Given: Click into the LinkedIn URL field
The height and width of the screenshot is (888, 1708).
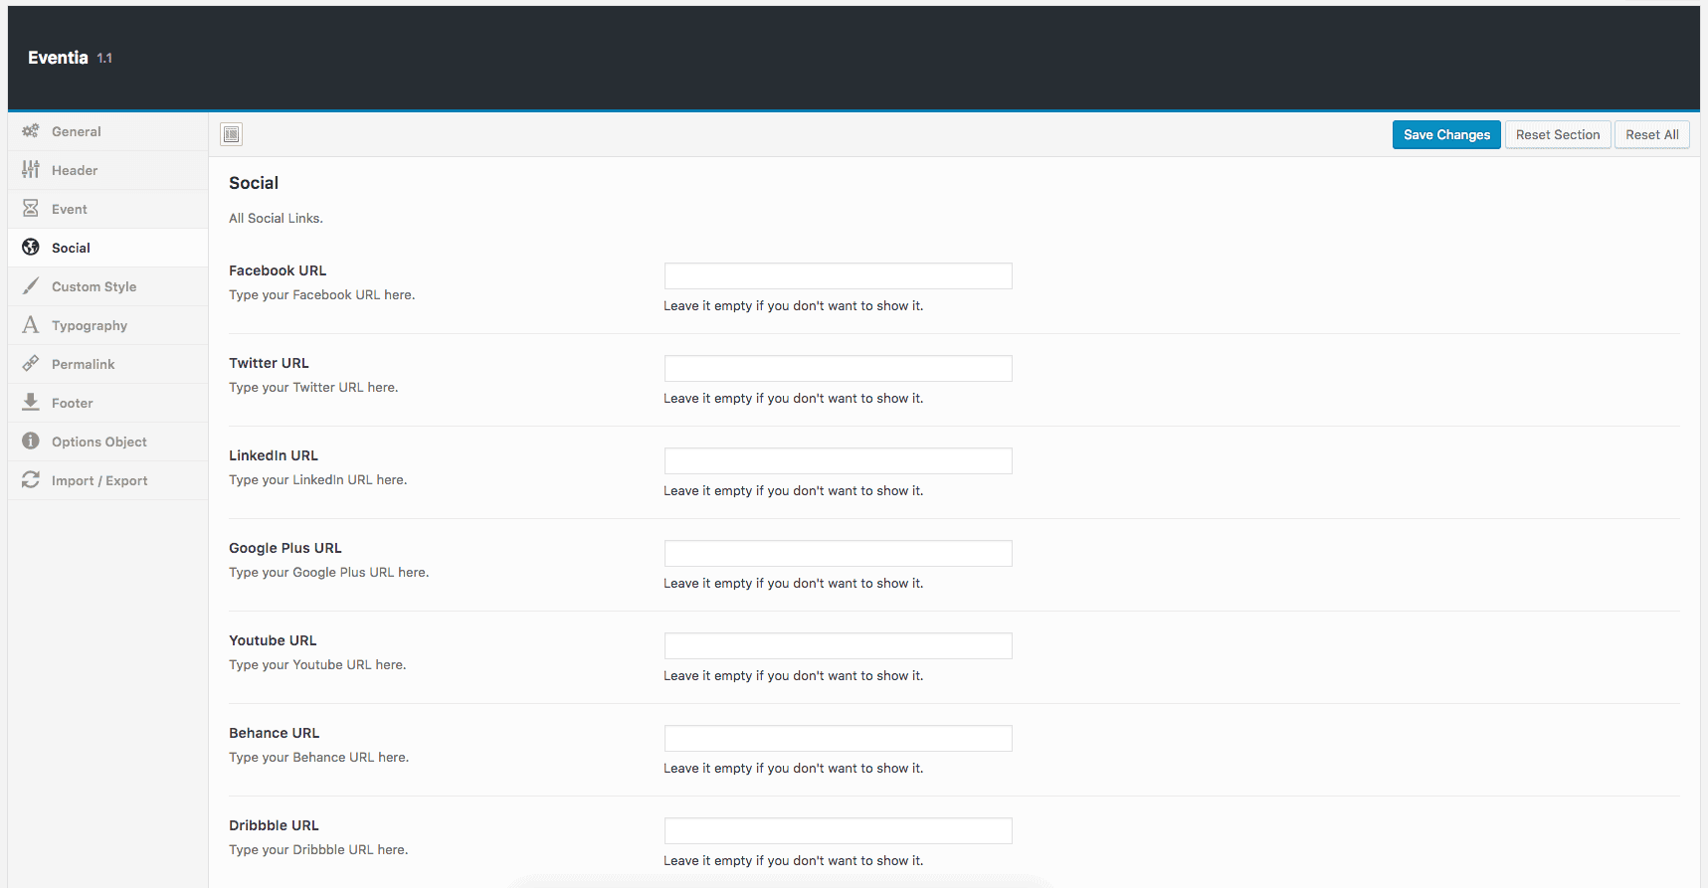Looking at the screenshot, I should click(x=838, y=461).
